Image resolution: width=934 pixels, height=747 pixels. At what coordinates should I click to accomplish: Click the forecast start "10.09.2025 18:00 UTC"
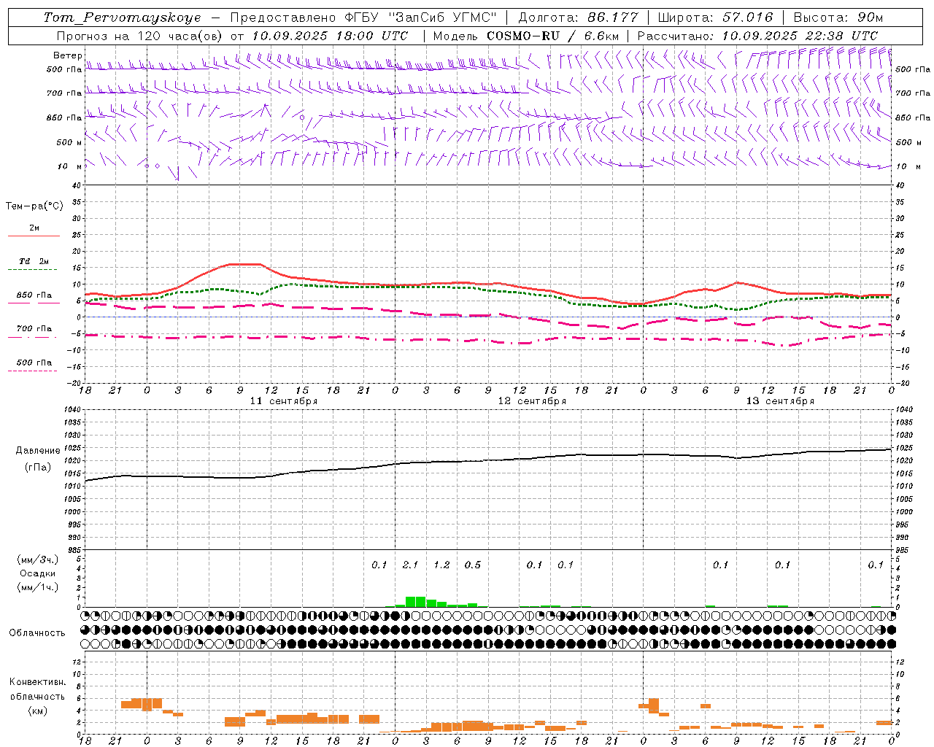click(x=330, y=36)
